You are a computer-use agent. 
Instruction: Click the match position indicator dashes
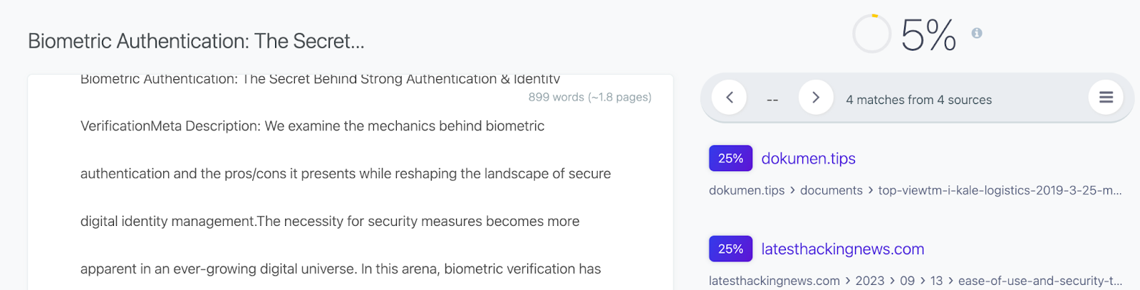point(772,100)
